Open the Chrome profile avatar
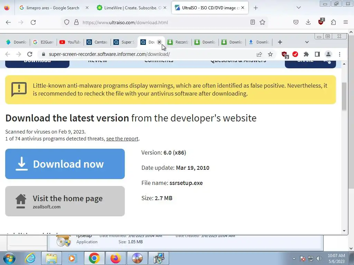Image resolution: width=354 pixels, height=265 pixels. pos(328,54)
